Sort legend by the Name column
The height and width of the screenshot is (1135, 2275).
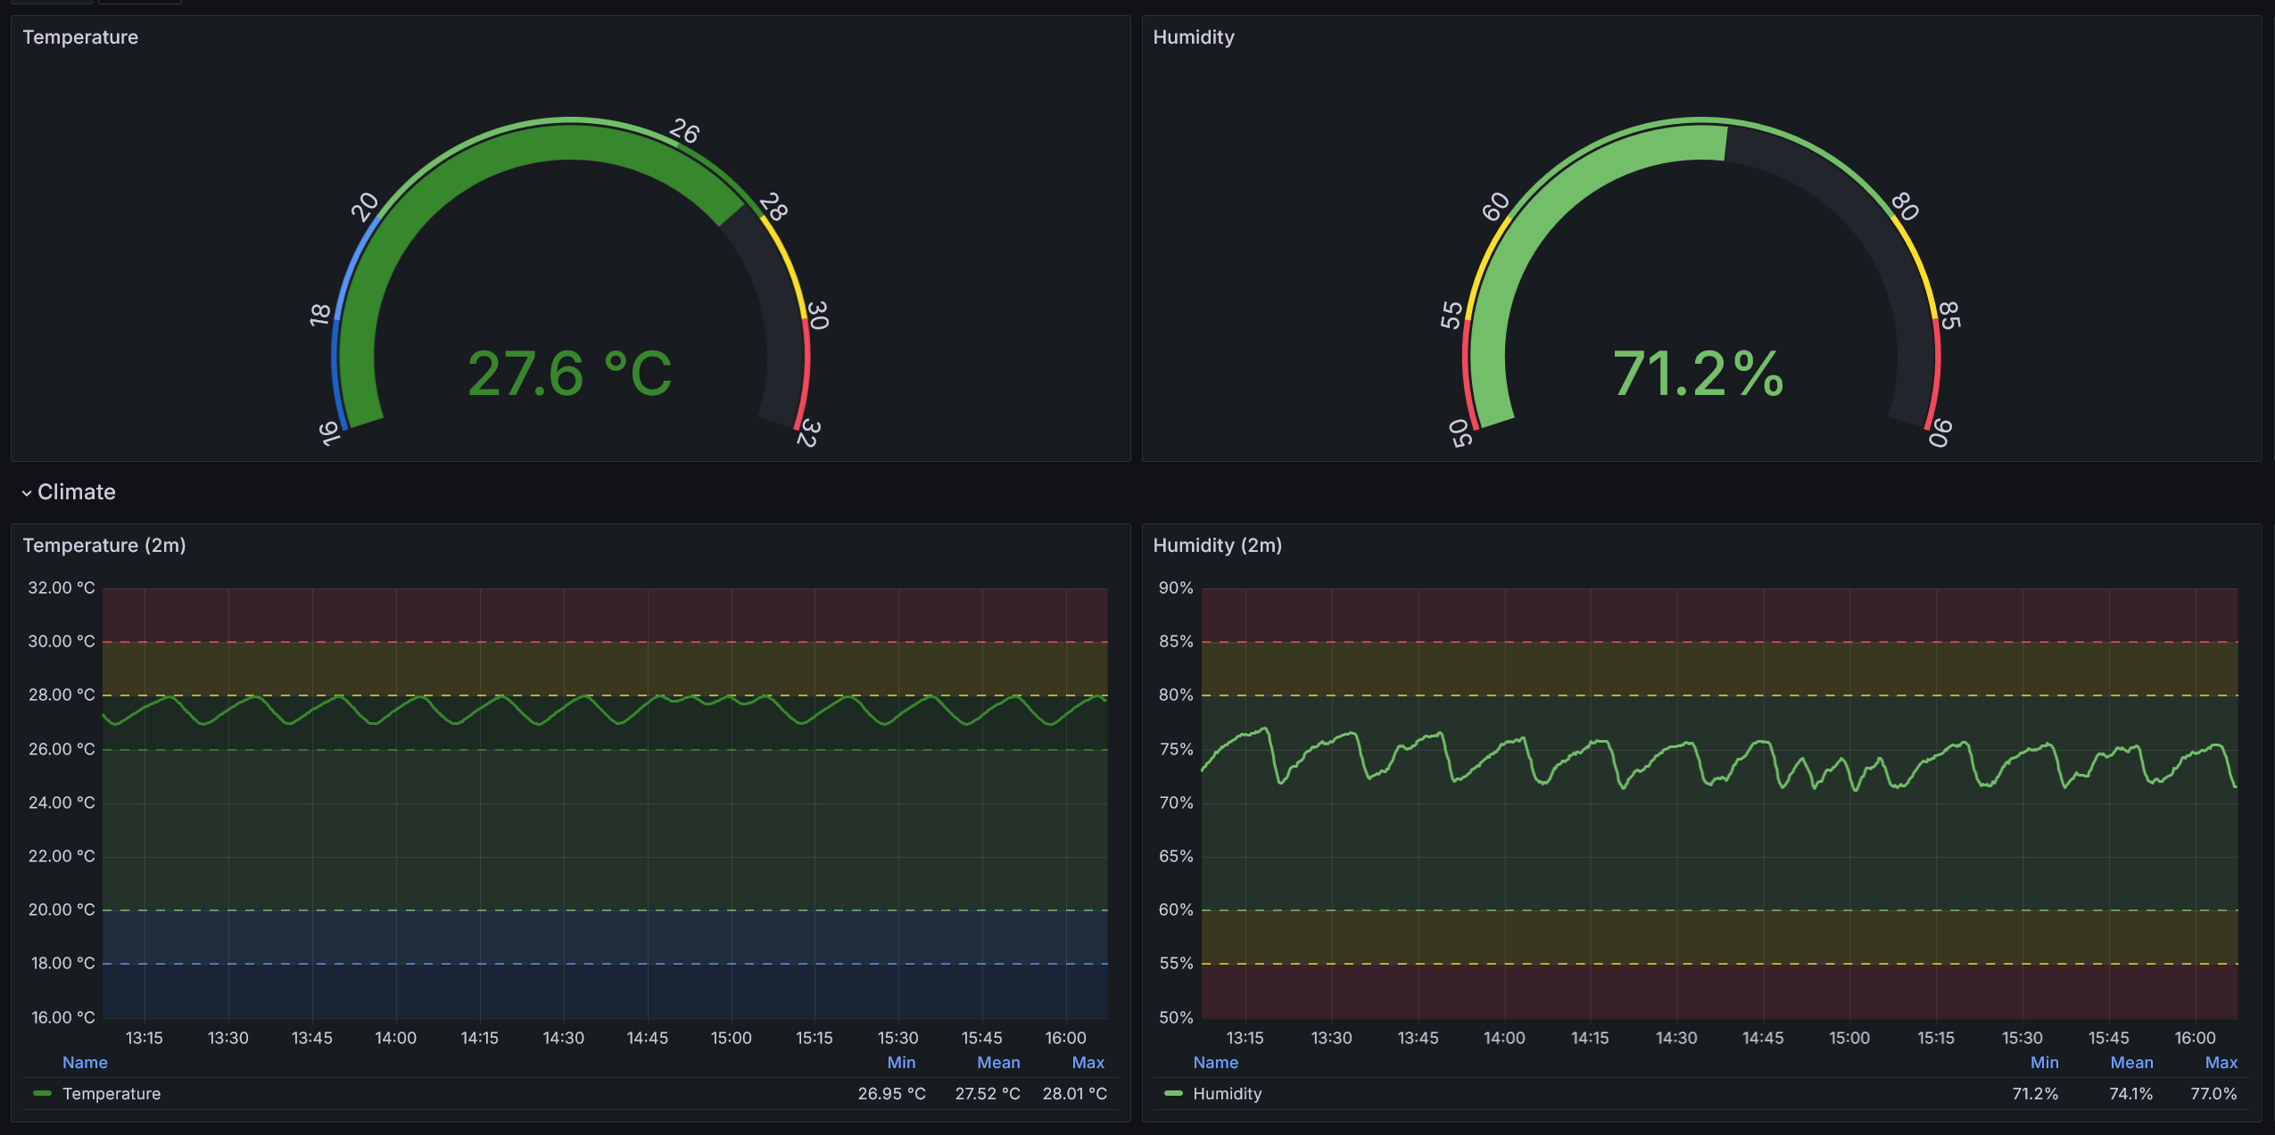[x=85, y=1062]
